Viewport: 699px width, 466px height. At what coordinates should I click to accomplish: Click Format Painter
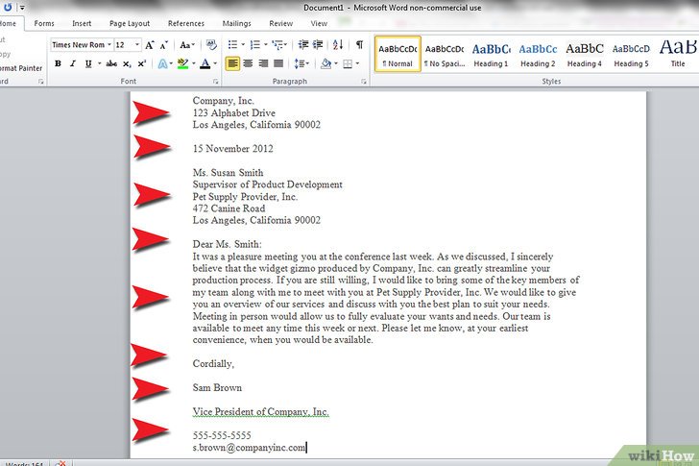coord(21,68)
